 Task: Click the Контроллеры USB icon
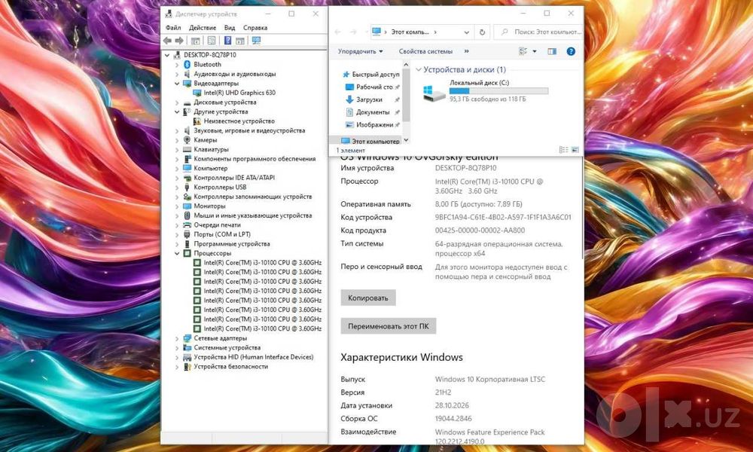[x=187, y=187]
